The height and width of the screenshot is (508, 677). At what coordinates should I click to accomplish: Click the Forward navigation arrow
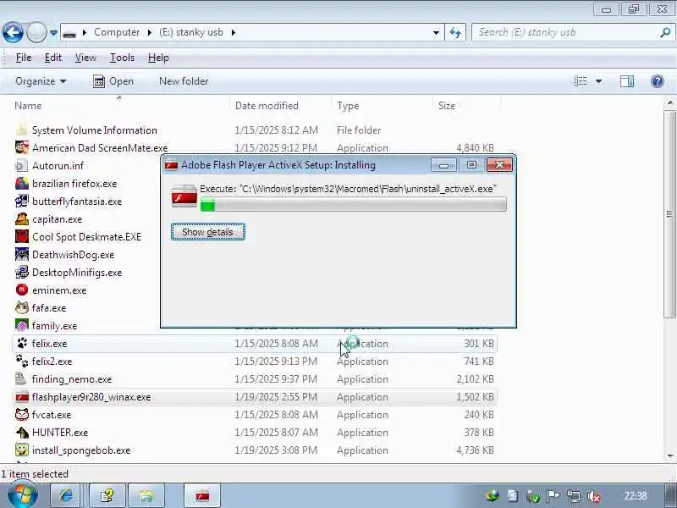36,32
